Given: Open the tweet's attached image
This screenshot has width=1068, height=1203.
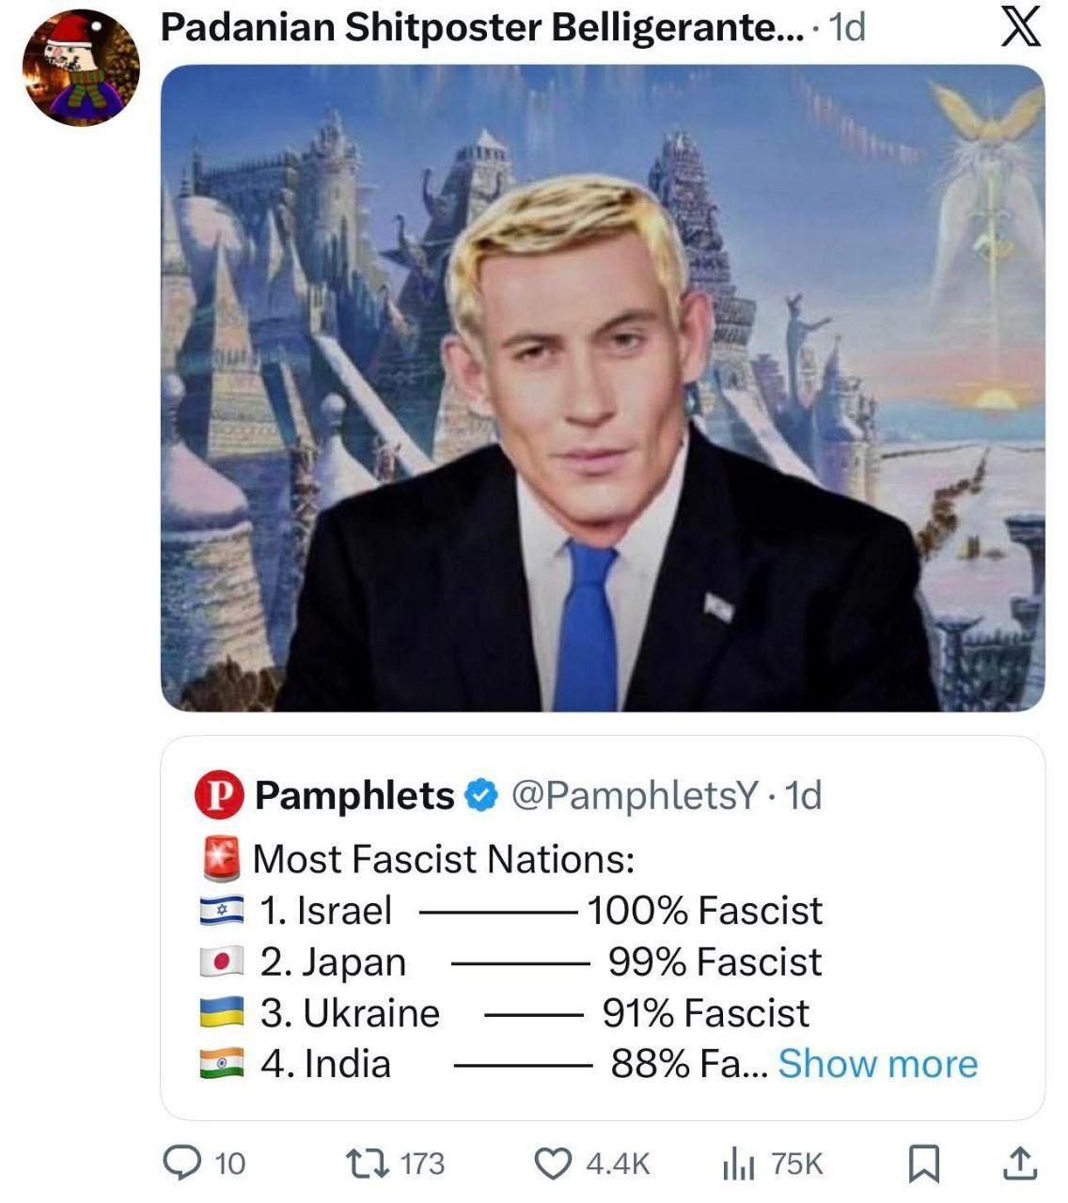Looking at the screenshot, I should tap(602, 387).
